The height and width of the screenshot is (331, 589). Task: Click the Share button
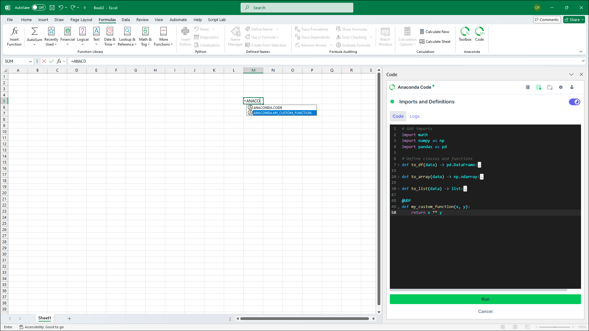click(574, 20)
